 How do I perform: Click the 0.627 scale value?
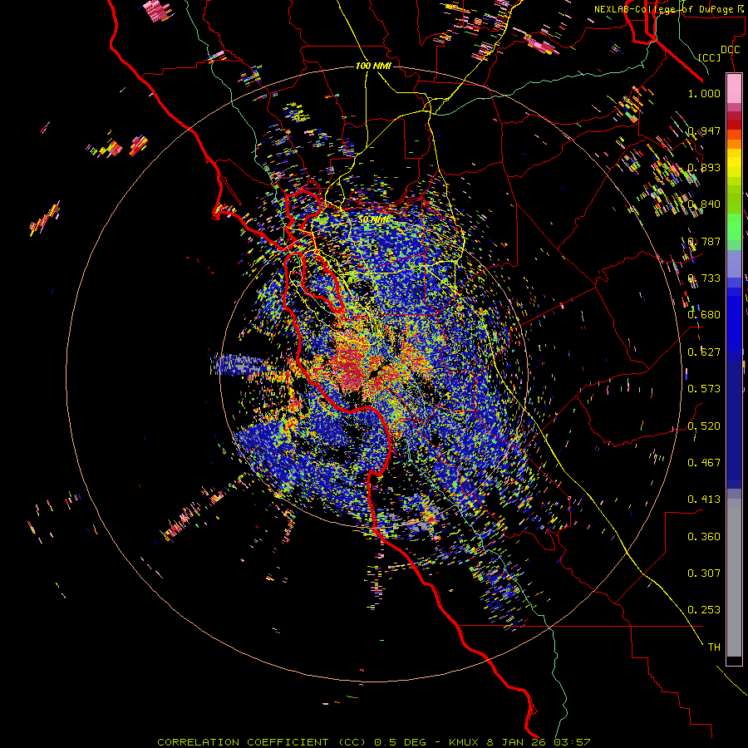(704, 352)
